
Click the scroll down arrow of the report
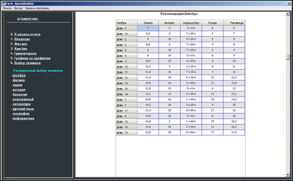[288, 174]
